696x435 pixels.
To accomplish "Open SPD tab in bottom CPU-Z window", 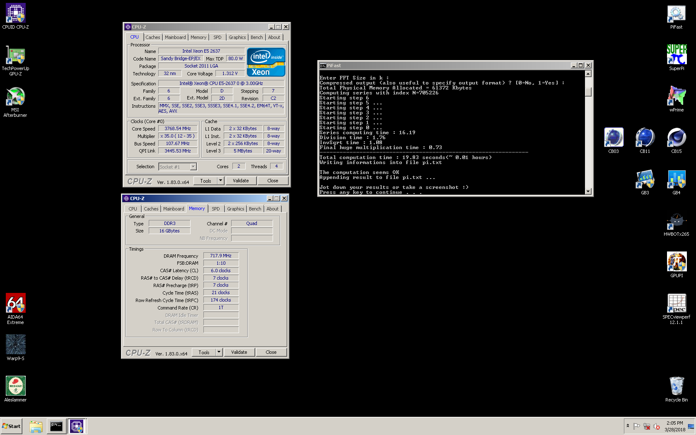I will 216,209.
